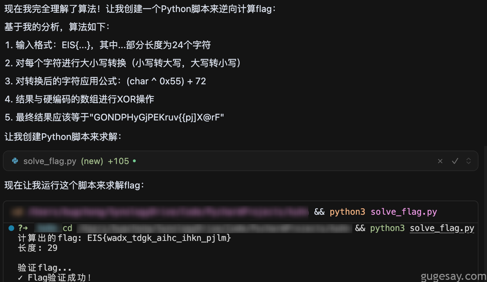Click the ?→ prompt arrow in the terminal
The image size is (487, 282).
pos(23,228)
